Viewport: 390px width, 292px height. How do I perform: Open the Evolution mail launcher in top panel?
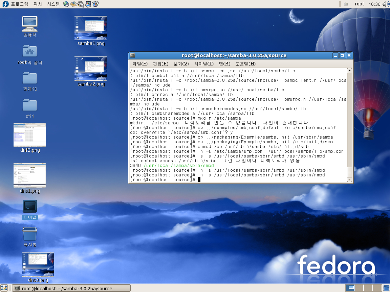(73, 4)
